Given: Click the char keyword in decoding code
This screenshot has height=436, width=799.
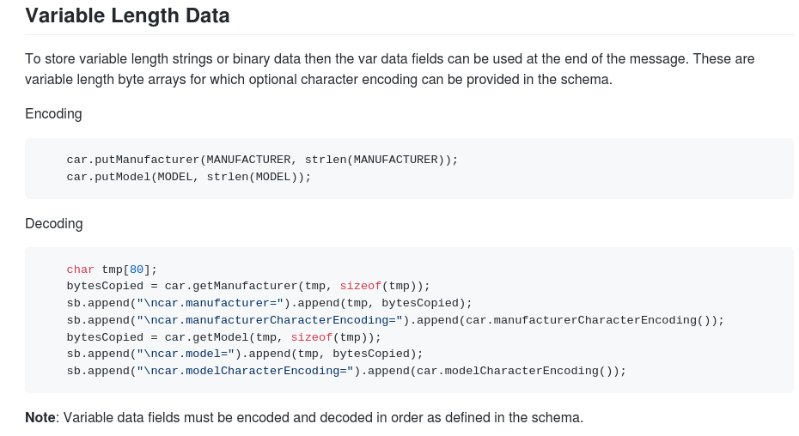Looking at the screenshot, I should (x=81, y=269).
